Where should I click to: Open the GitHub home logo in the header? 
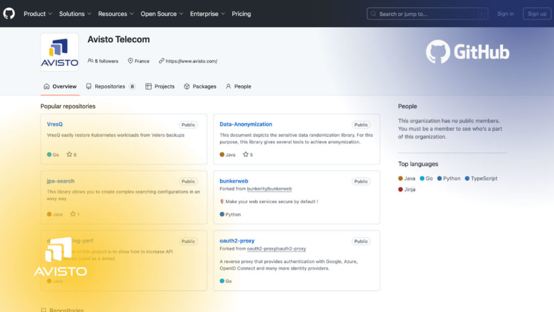[9, 14]
